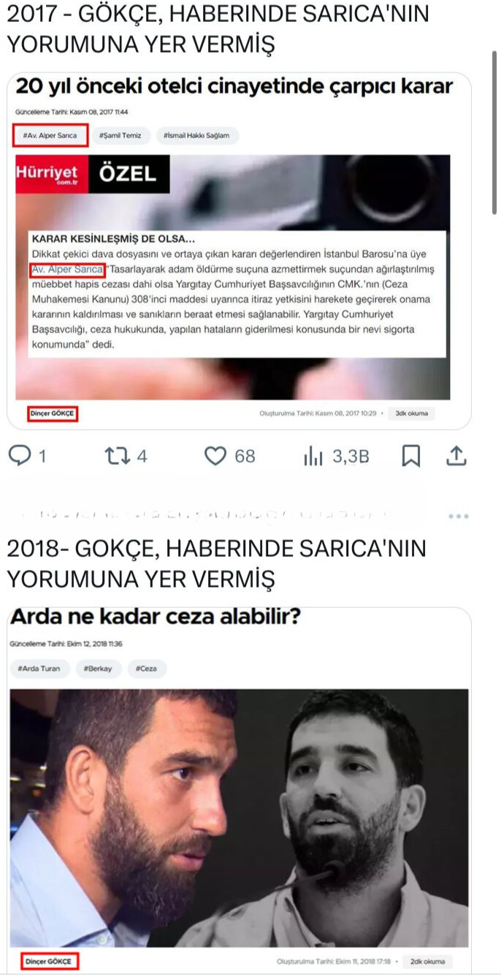Open the 2017 otelci cinayeti article screenshot
This screenshot has height=977, width=501.
tap(239, 251)
